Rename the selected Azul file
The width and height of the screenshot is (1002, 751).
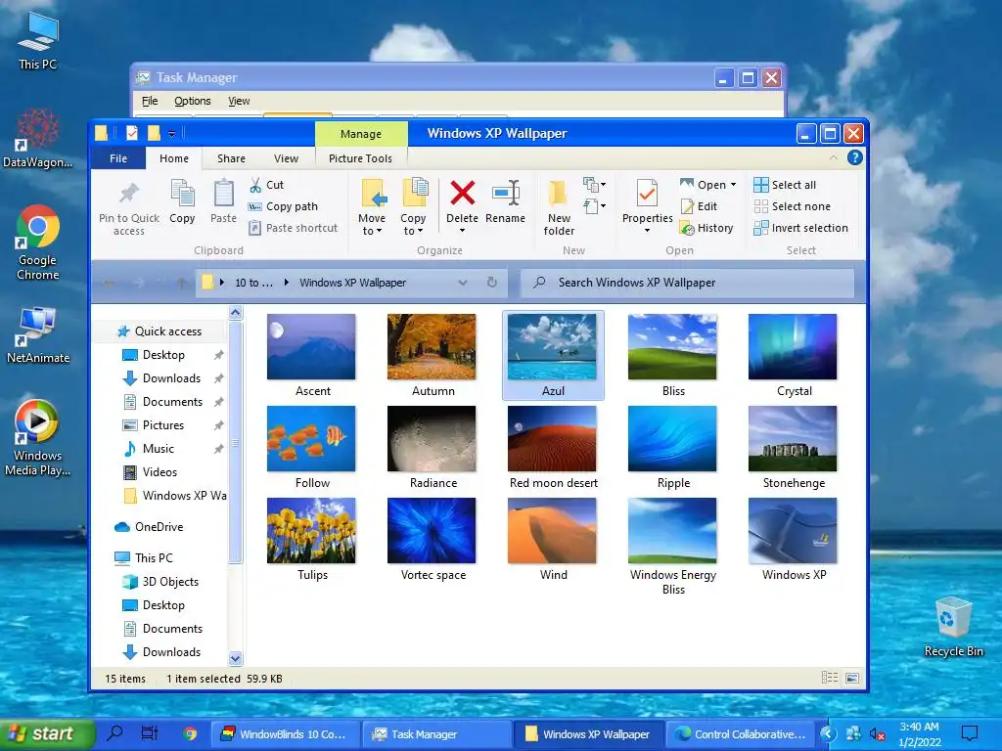click(x=506, y=201)
